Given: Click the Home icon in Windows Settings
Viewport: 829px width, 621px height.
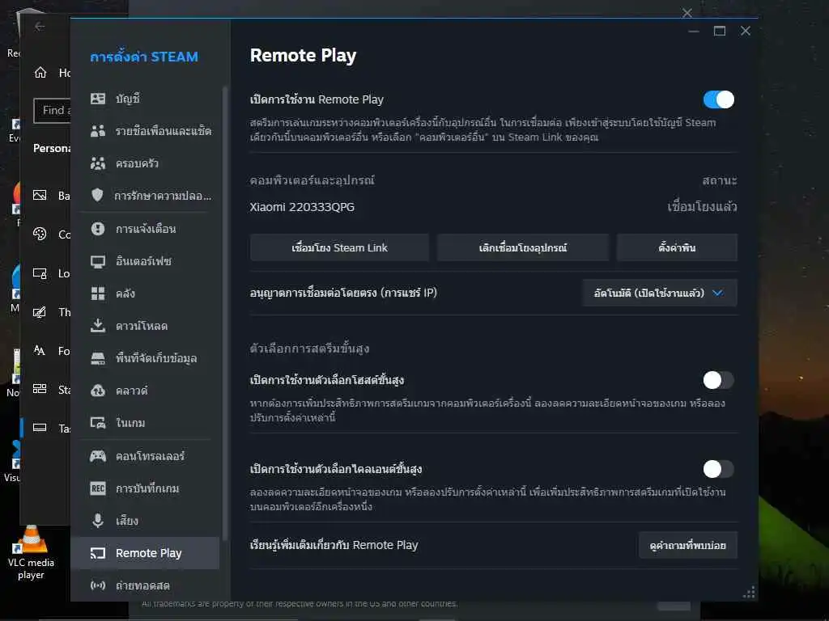Looking at the screenshot, I should click(x=40, y=72).
